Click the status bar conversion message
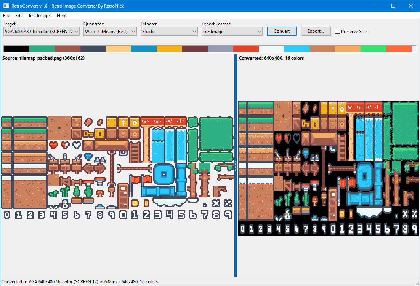The width and height of the screenshot is (420, 286). tap(80, 282)
